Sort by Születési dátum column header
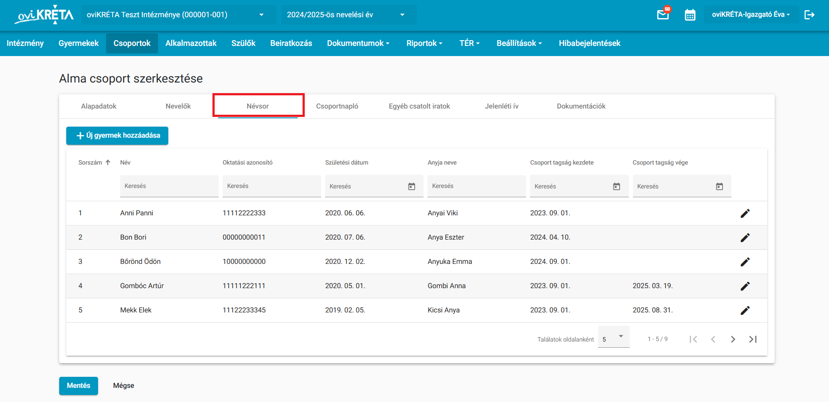This screenshot has height=402, width=829. [347, 162]
